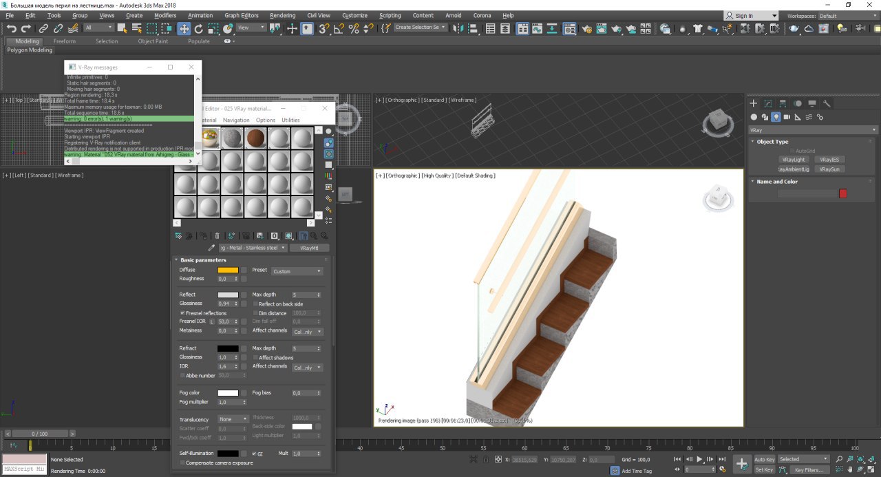Click the Undo arrow in main toolbar
Screen dimensions: 881x477
coord(12,28)
